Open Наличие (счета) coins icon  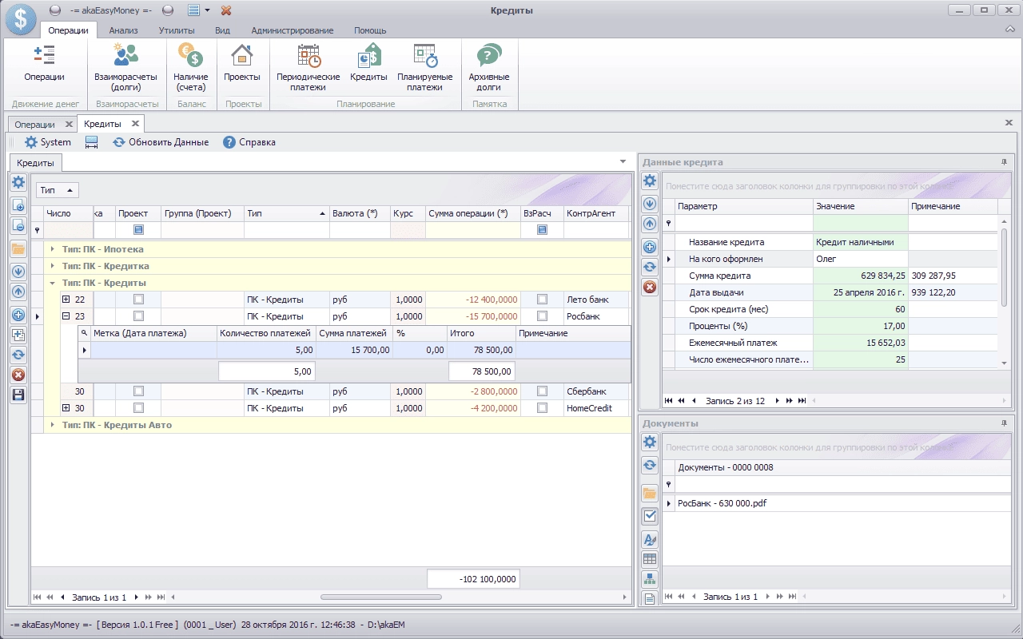191,68
